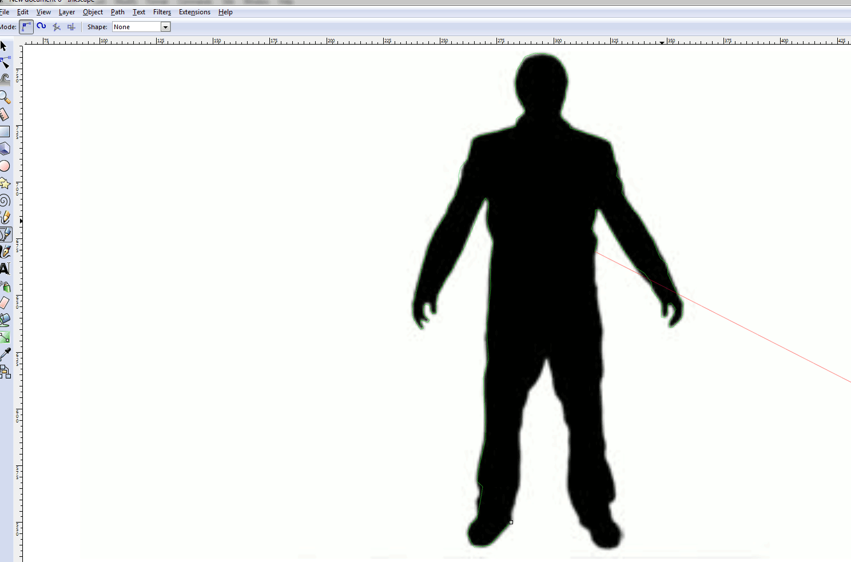Open the Shape dropdown set to None
Viewport: 851px width, 562px height.
click(x=141, y=27)
